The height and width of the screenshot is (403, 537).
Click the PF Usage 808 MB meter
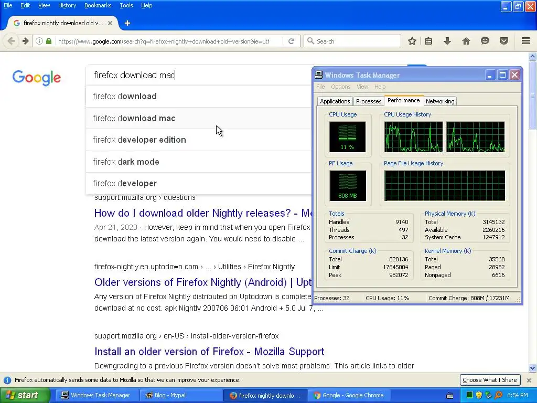[x=347, y=185]
